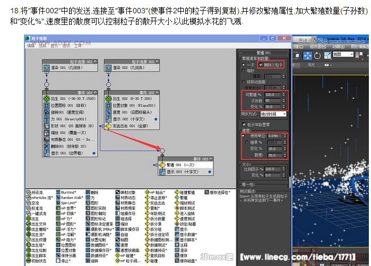Select the 位置对象 001 (Plane001) operator
This screenshot has width=371, height=266.
point(132,106)
